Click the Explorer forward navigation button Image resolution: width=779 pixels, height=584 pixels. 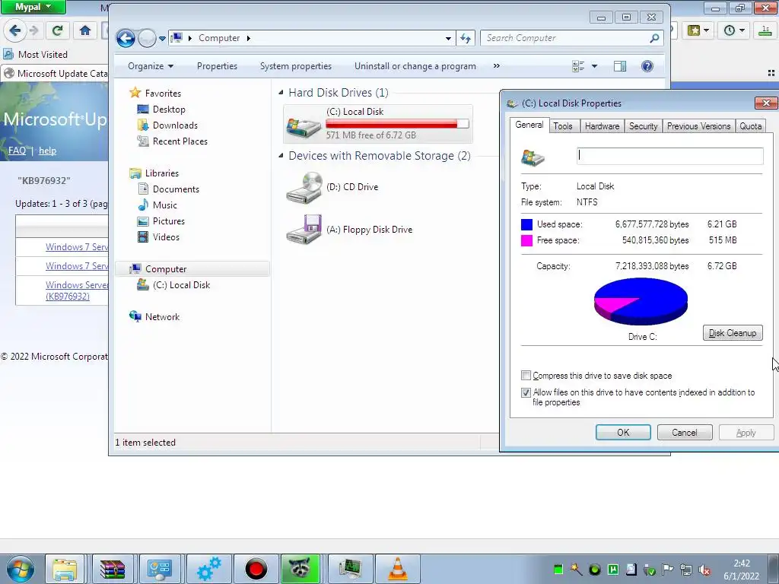(x=147, y=38)
